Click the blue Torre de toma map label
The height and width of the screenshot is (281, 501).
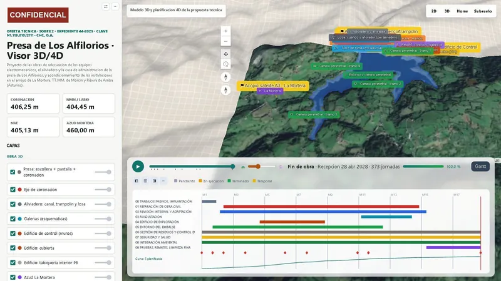tap(357, 48)
